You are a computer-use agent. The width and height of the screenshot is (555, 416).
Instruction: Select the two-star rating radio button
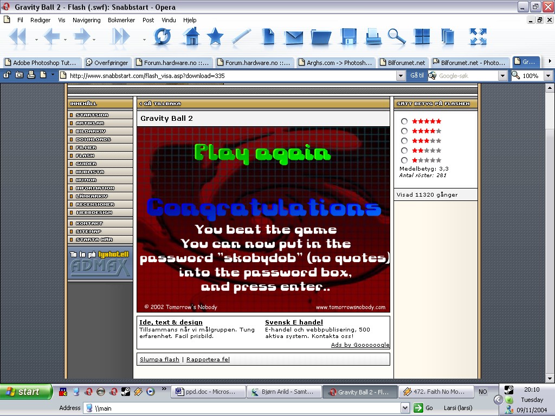pos(404,151)
